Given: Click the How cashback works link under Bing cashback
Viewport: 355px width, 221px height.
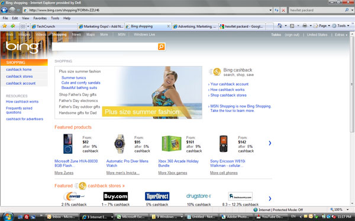Looking at the screenshot, I should tap(227, 90).
